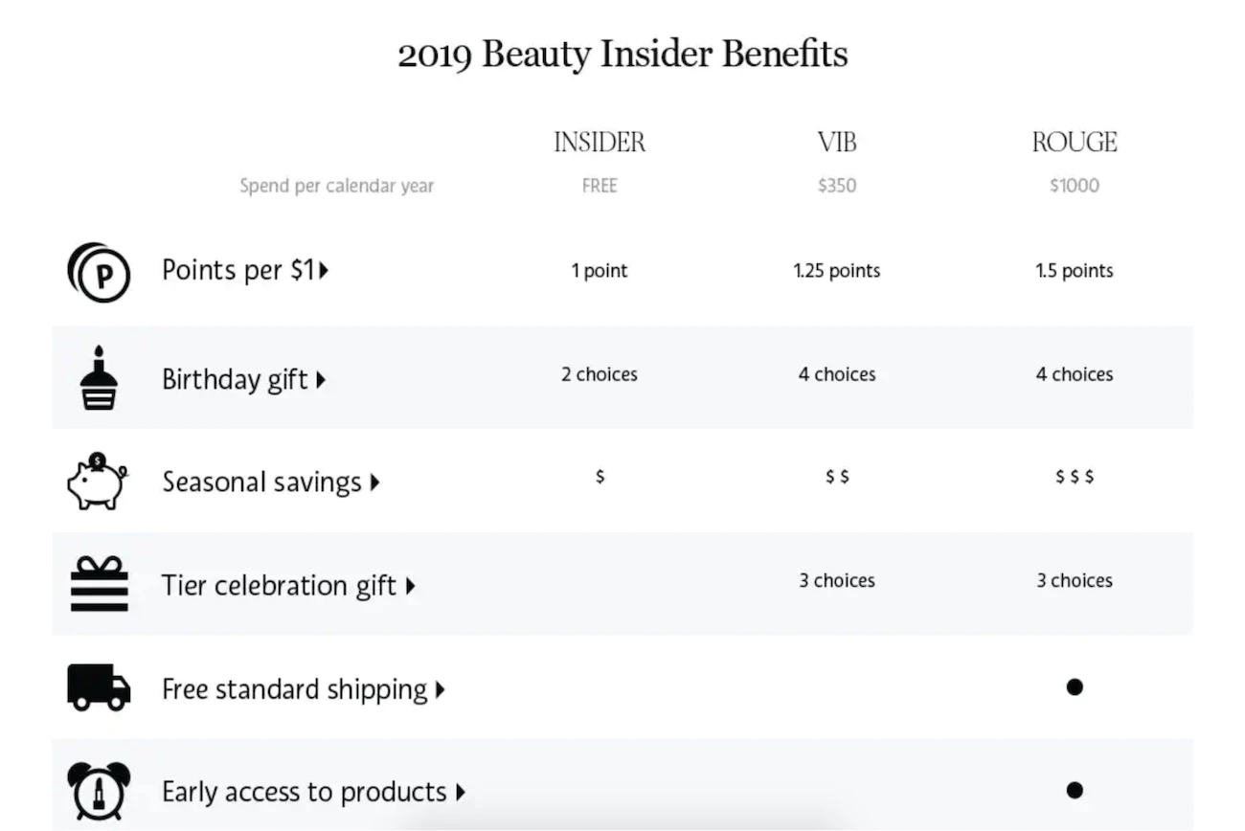Click the Rouge early access bullet dot
The width and height of the screenshot is (1245, 831).
point(1075,790)
